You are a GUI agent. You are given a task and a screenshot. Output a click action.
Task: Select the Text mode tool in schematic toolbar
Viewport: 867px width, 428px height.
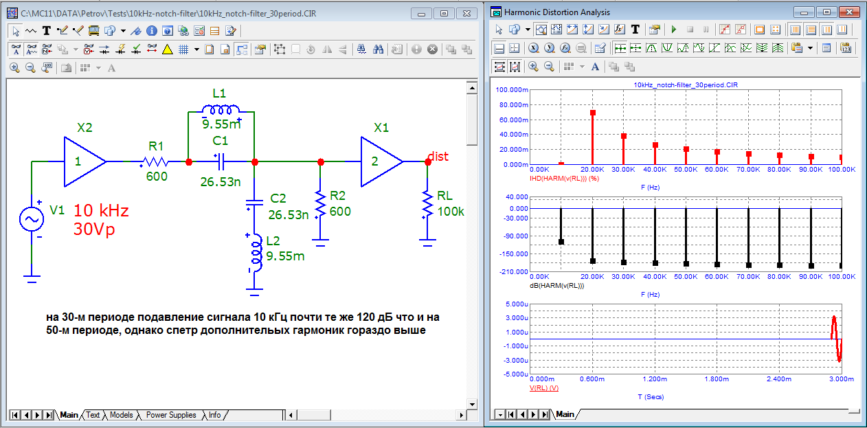[x=47, y=30]
